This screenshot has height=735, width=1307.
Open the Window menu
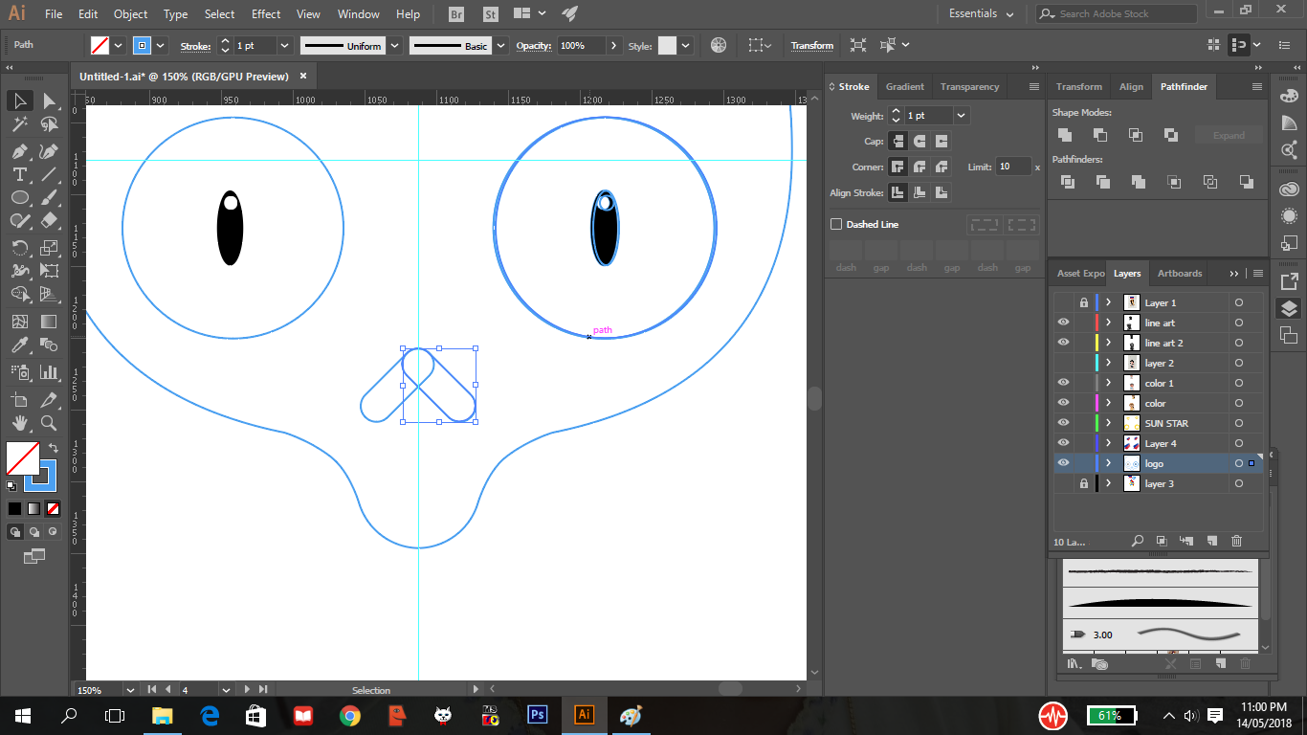coord(359,14)
